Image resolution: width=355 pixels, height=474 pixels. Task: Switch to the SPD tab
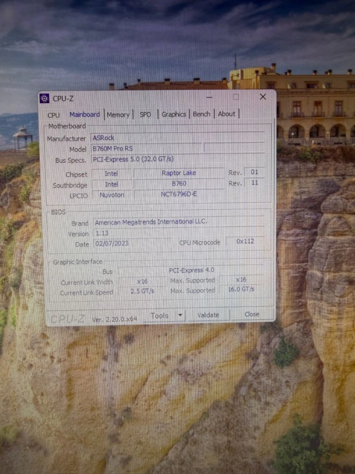tap(145, 115)
